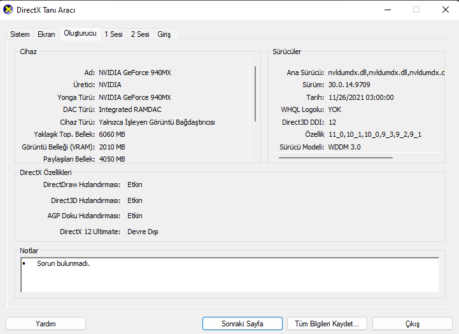The image size is (459, 334).
Task: Select the Oluşturucu tab
Action: tap(80, 33)
